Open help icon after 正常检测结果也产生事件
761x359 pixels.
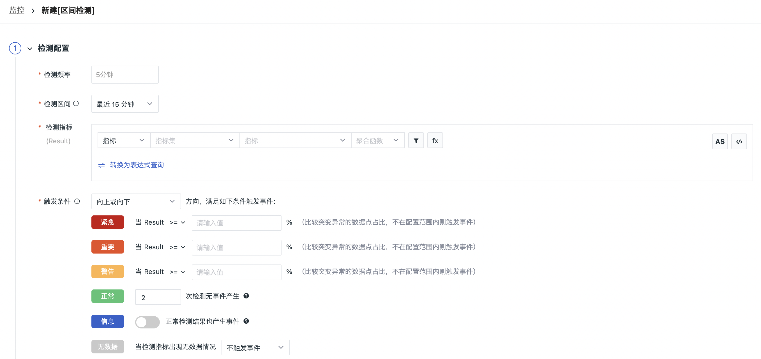point(246,321)
